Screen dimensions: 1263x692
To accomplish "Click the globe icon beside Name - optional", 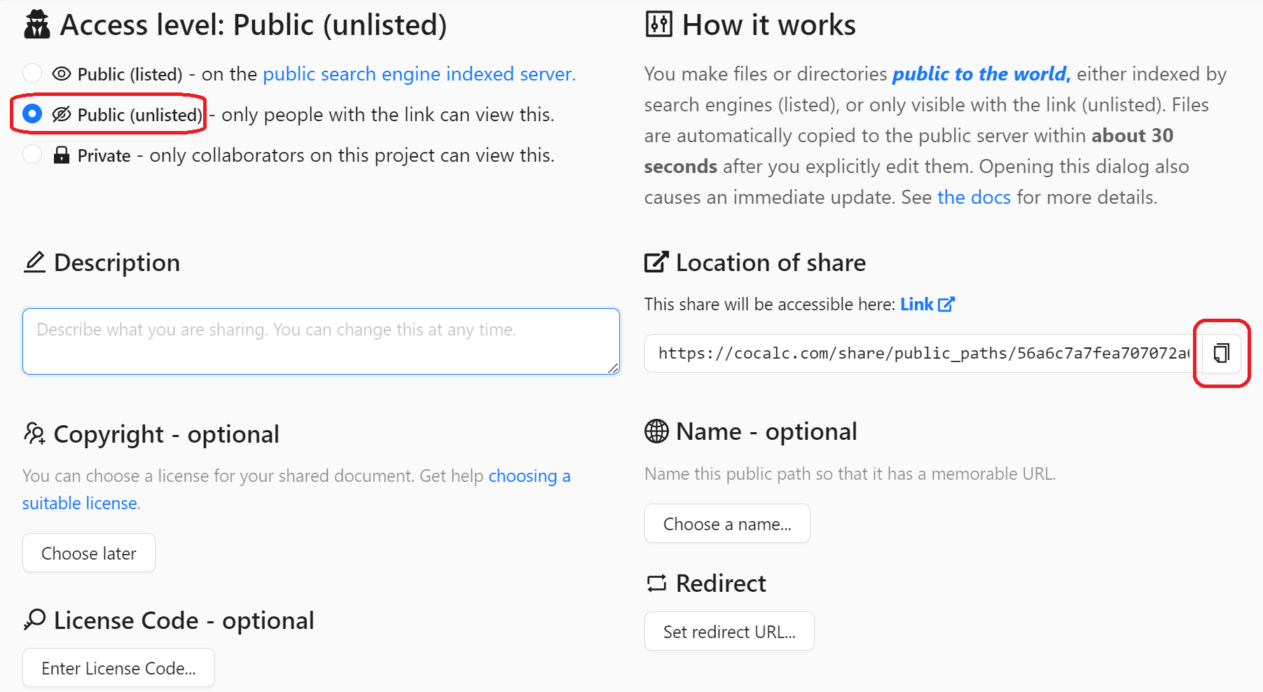I will click(x=656, y=431).
